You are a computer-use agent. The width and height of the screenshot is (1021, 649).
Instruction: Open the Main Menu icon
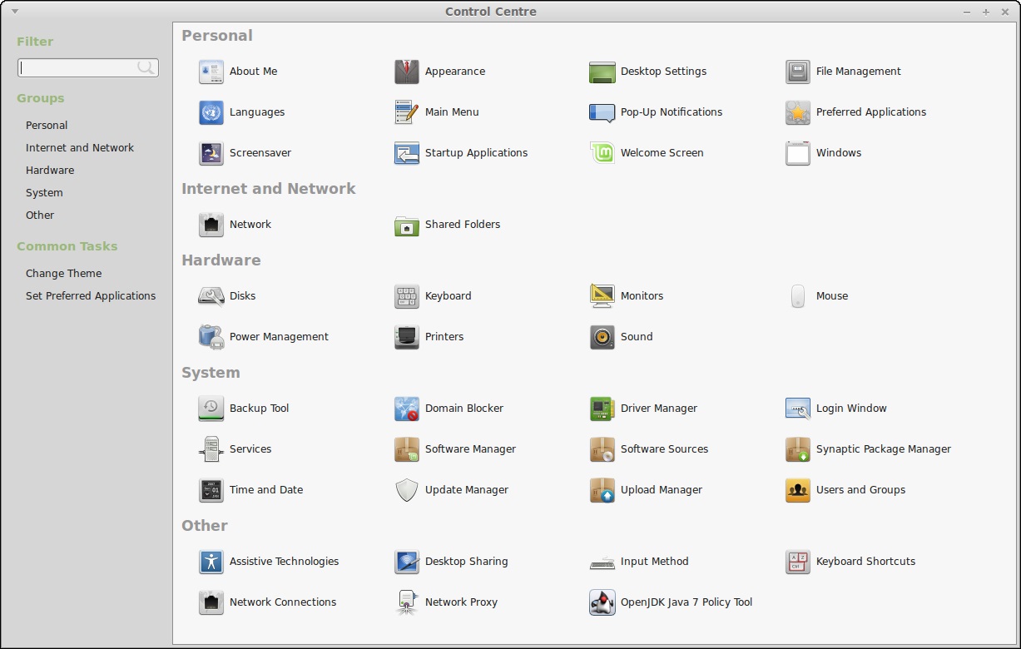click(x=407, y=112)
